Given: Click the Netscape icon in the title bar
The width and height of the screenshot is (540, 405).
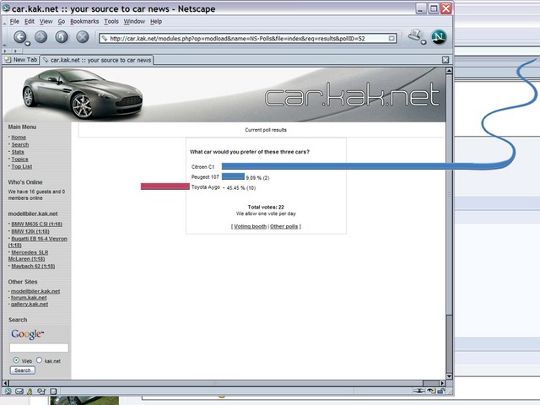Looking at the screenshot, I should (x=6, y=8).
